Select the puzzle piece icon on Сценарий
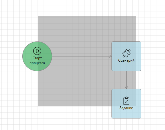The image size is (165, 130). point(126,53)
